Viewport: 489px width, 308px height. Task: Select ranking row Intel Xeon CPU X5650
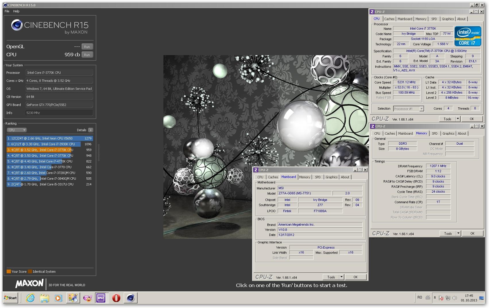(x=50, y=138)
